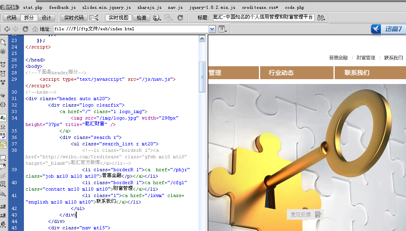
Task: Go forward in browser navigation bar
Action: (x=15, y=29)
